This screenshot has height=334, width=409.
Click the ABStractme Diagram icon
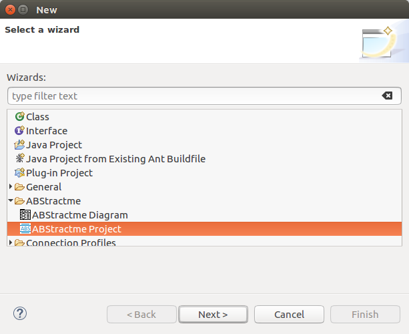[x=25, y=215]
